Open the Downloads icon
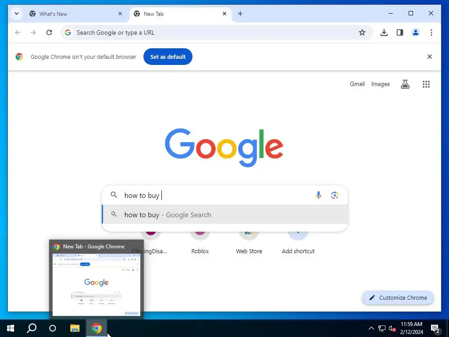The height and width of the screenshot is (337, 449). pyautogui.click(x=384, y=32)
